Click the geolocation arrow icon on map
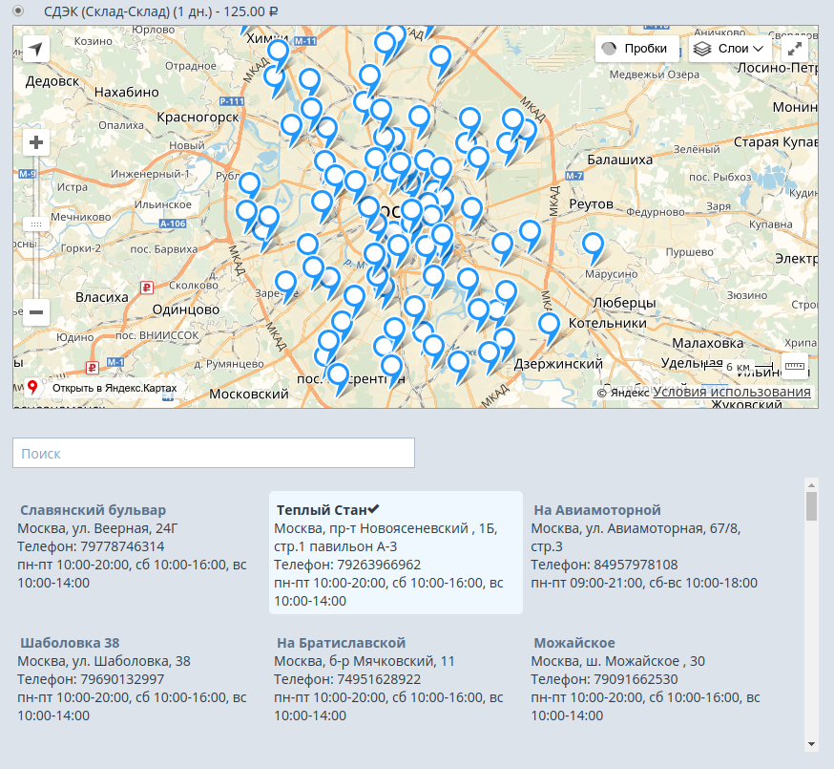 35,49
